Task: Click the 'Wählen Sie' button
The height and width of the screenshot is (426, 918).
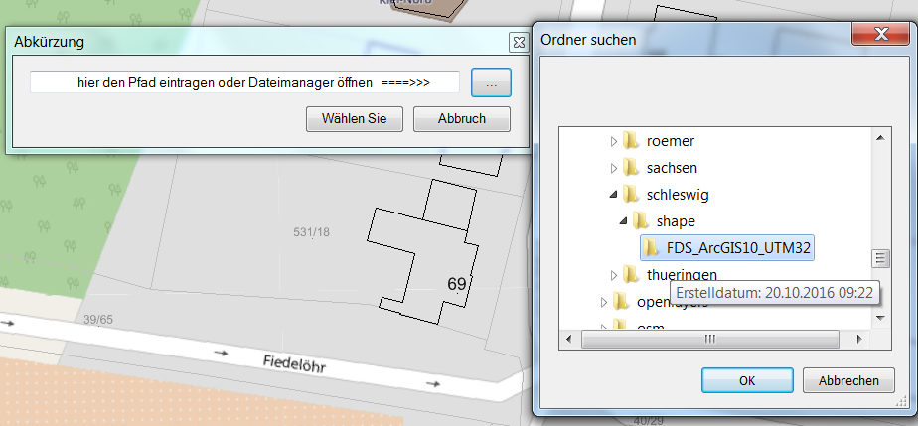Action: point(355,119)
